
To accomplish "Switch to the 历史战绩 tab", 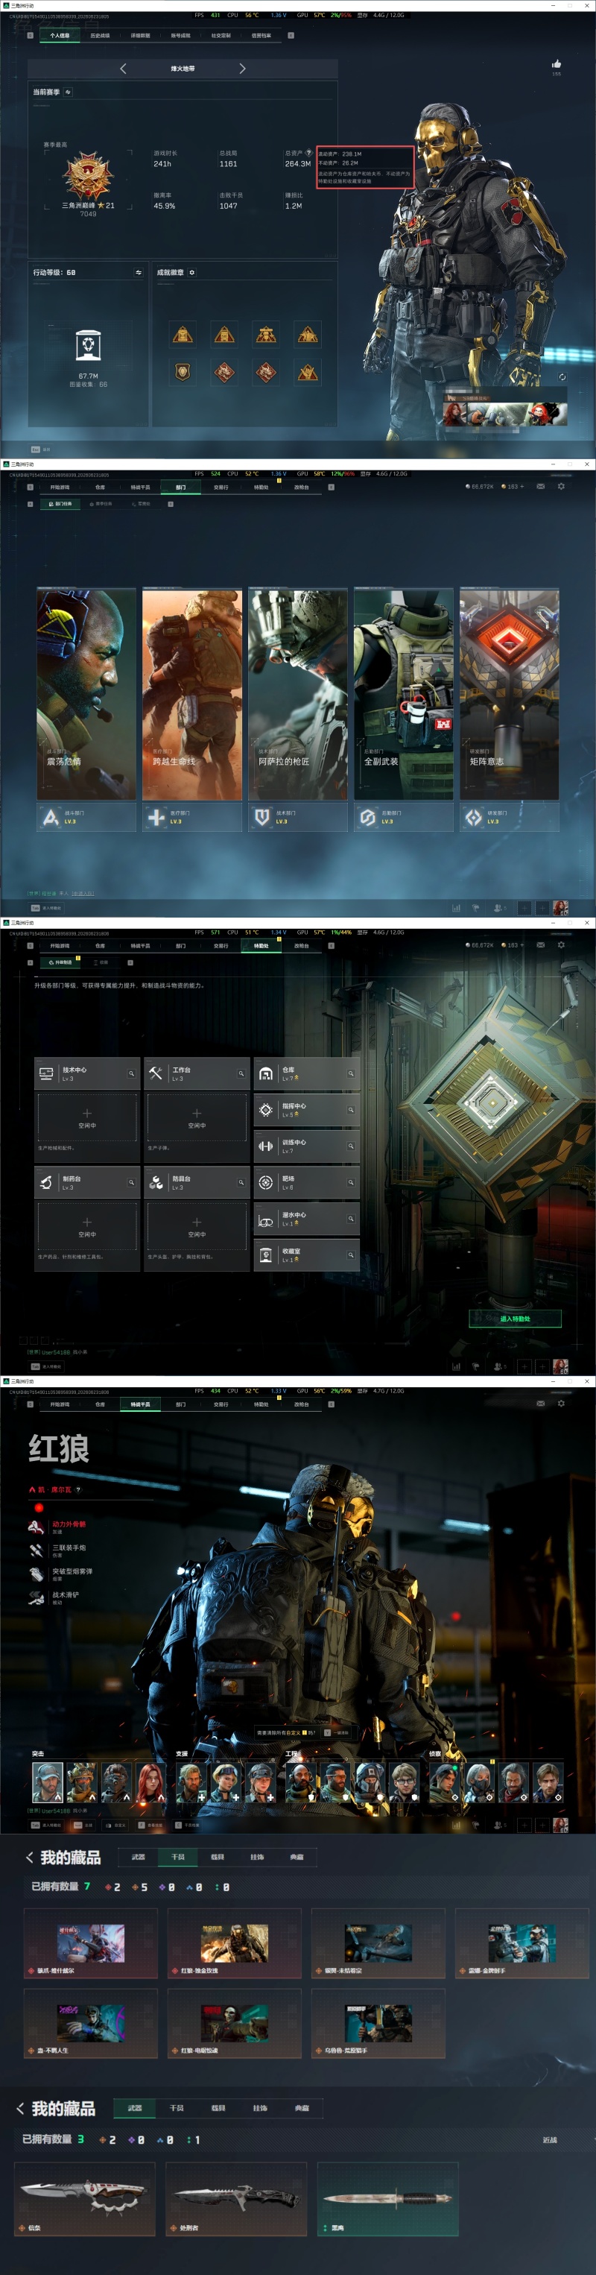I will [100, 35].
